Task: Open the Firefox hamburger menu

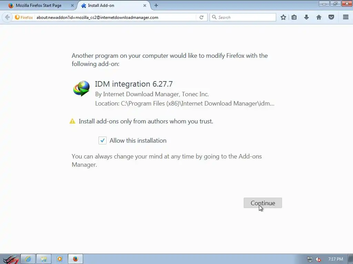Action: (x=346, y=17)
